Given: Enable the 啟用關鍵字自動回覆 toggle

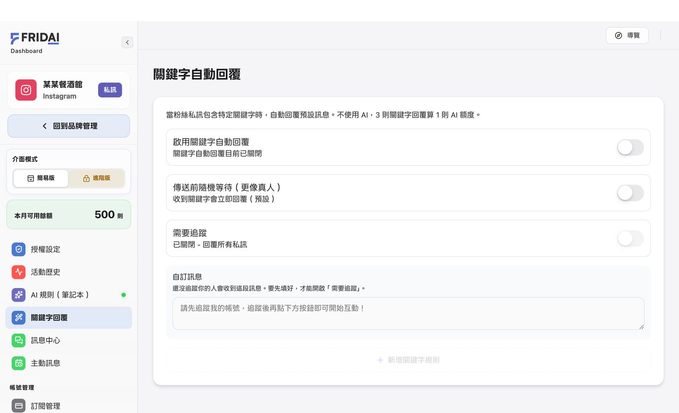Looking at the screenshot, I should [x=630, y=147].
